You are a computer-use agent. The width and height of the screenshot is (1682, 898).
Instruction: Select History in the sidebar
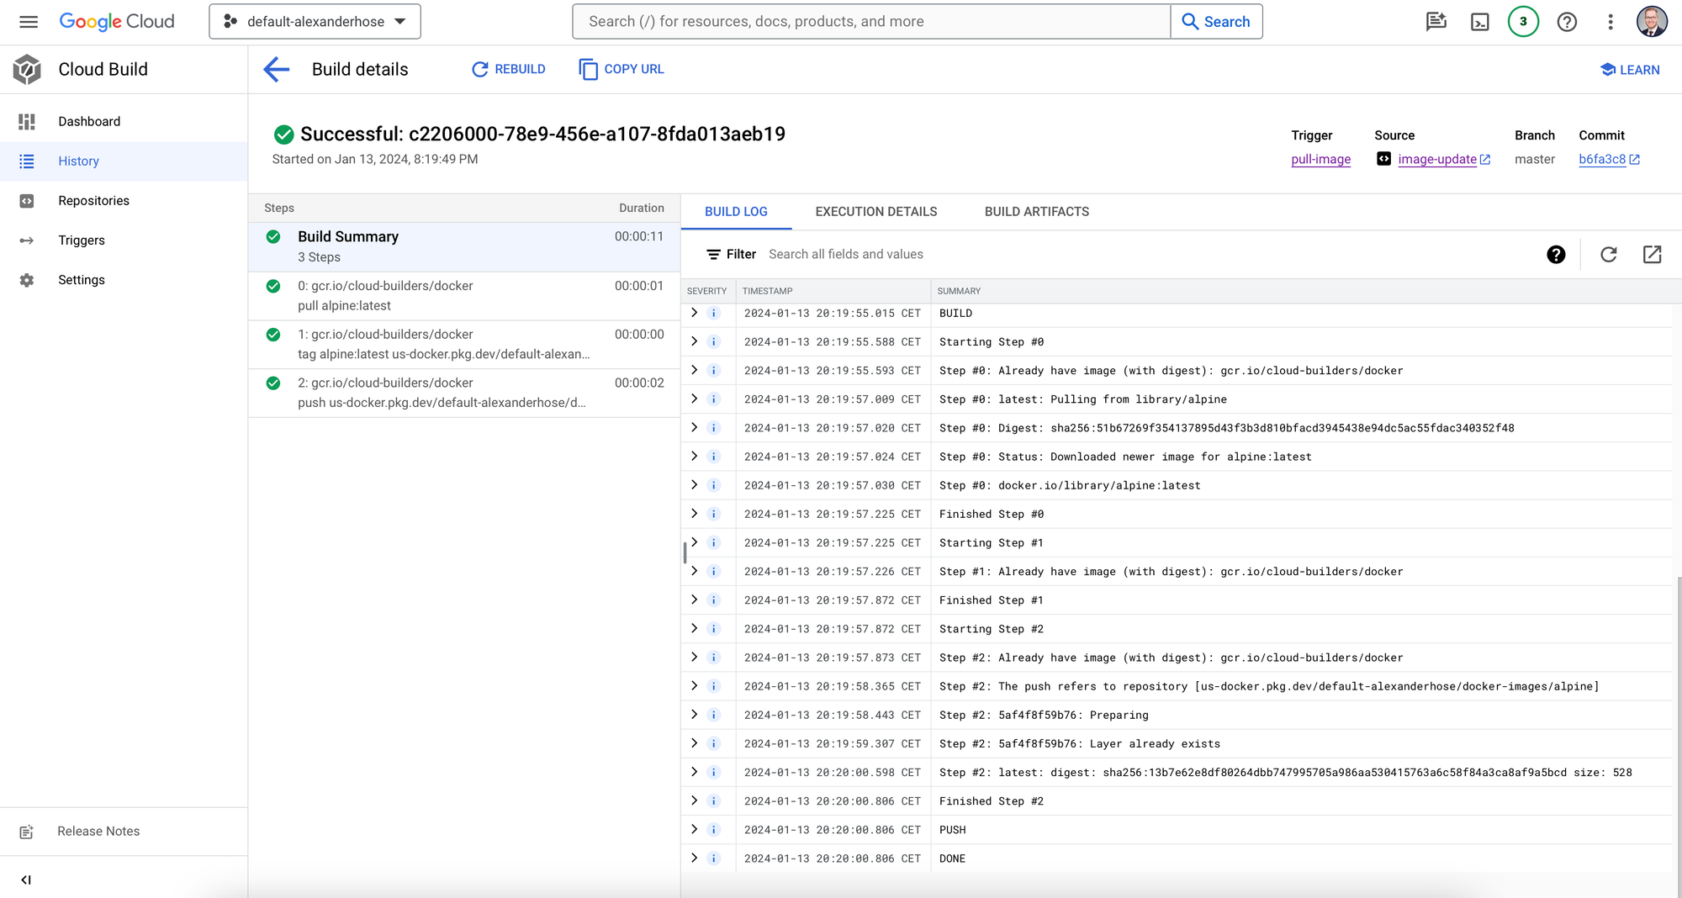[x=124, y=161]
